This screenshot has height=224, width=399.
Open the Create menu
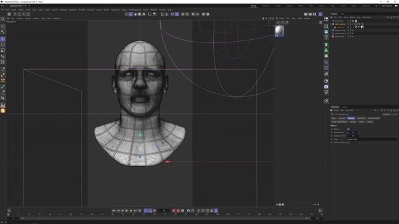(14, 10)
